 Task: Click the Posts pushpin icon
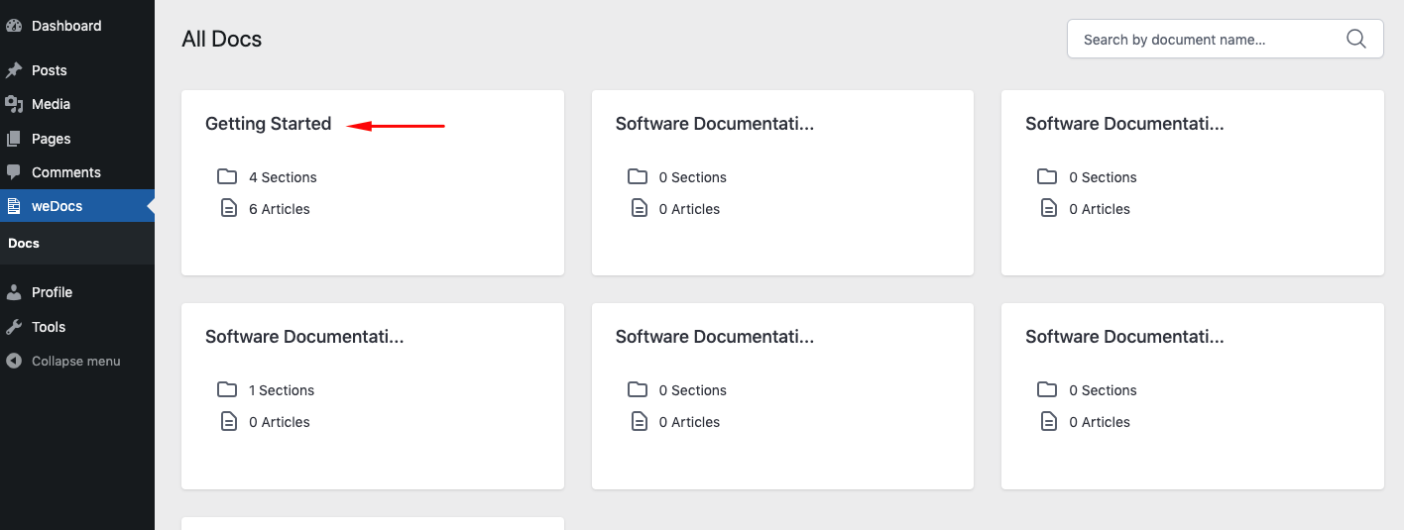14,70
